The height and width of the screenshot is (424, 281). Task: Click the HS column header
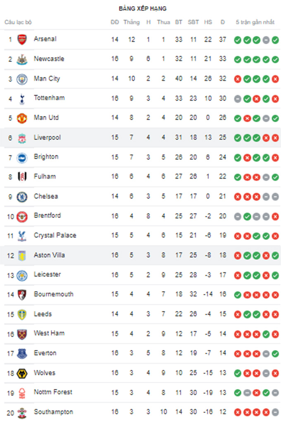(208, 22)
